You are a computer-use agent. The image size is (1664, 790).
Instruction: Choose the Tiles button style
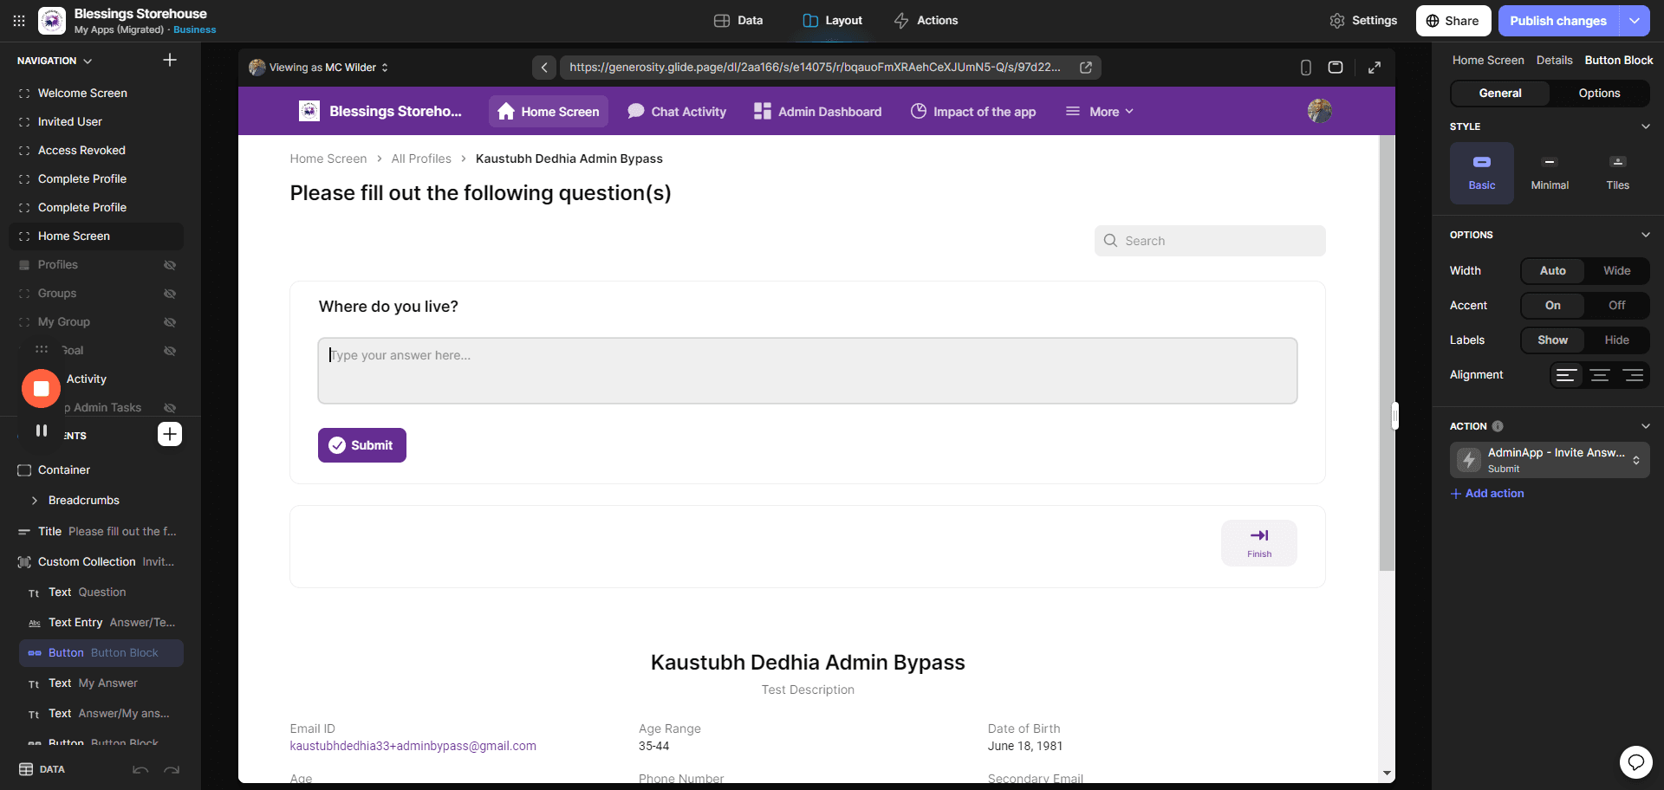[1617, 173]
